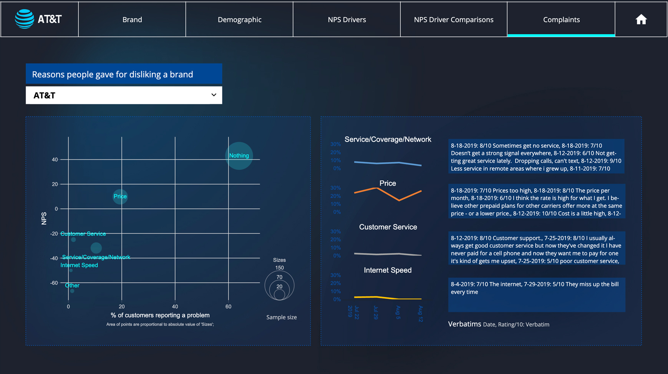Click the Customer Service point label

(83, 234)
